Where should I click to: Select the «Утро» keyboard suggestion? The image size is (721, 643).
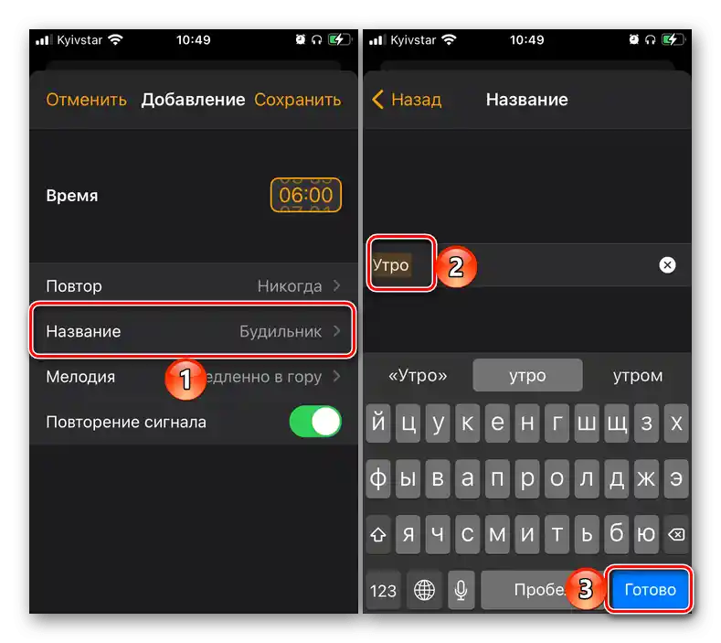click(x=418, y=376)
